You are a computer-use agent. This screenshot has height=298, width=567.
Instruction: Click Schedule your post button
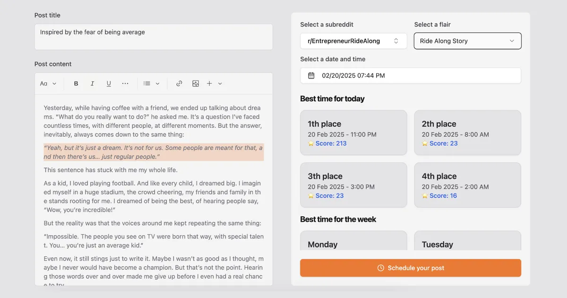410,268
